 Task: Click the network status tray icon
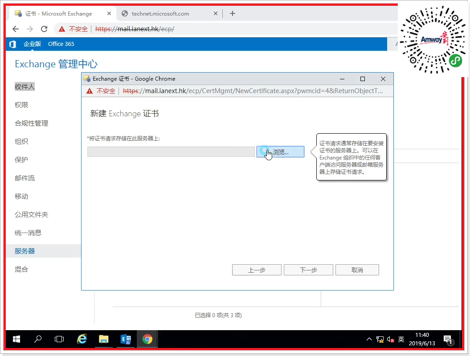point(380,339)
